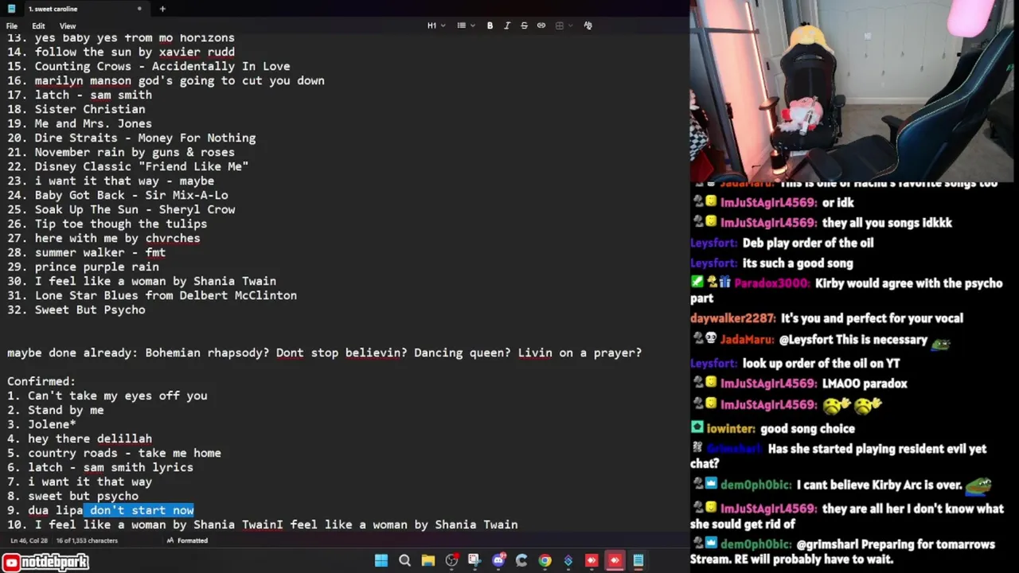Click chat username JadaMaru before @Leysfort message
The image size is (1019, 573).
[747, 339]
